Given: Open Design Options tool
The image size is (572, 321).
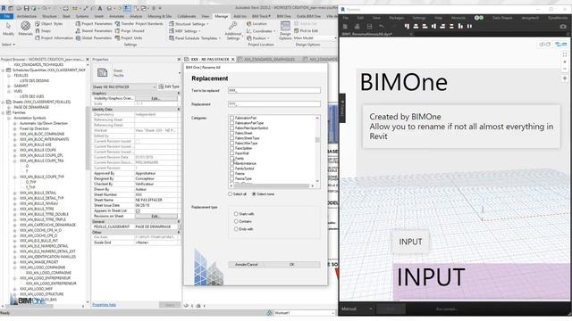Looking at the screenshot, I should [285, 30].
